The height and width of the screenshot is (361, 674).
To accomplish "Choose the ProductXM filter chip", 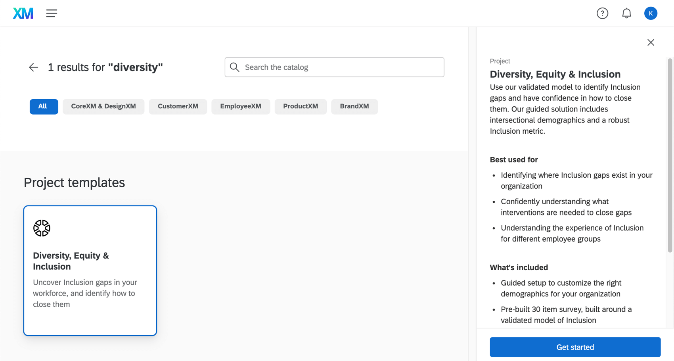I will tap(301, 106).
